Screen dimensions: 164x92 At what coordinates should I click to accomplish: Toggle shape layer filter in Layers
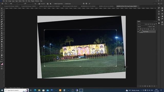click(152, 24)
